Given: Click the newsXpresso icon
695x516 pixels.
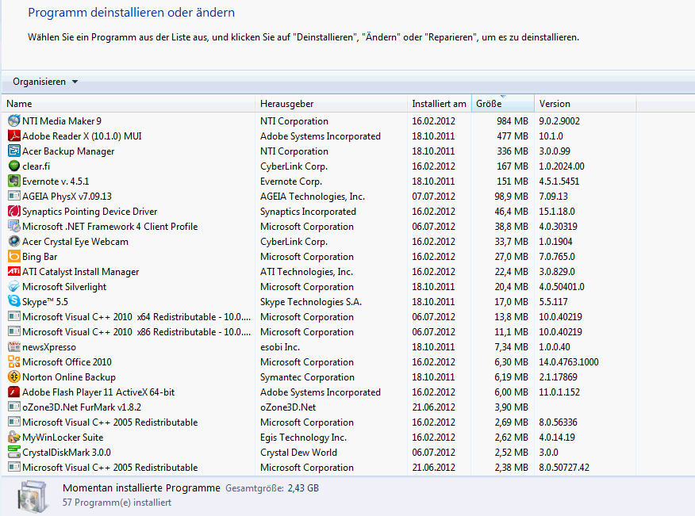Looking at the screenshot, I should pyautogui.click(x=14, y=347).
